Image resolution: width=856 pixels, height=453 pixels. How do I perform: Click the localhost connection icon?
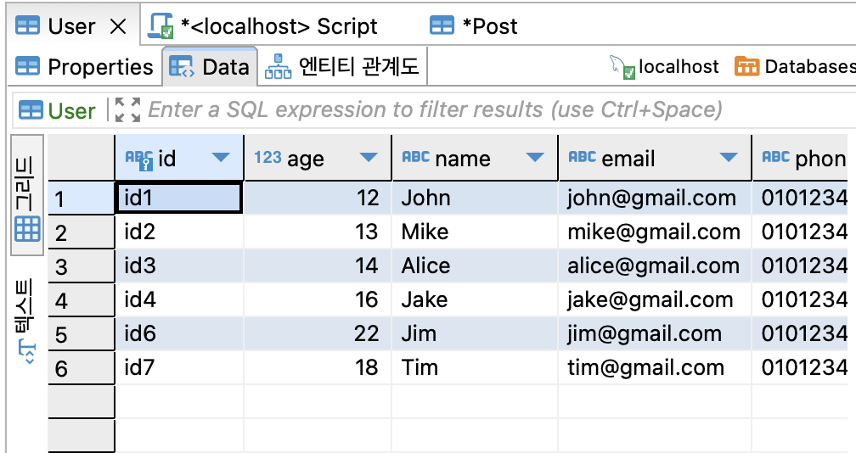click(x=622, y=66)
